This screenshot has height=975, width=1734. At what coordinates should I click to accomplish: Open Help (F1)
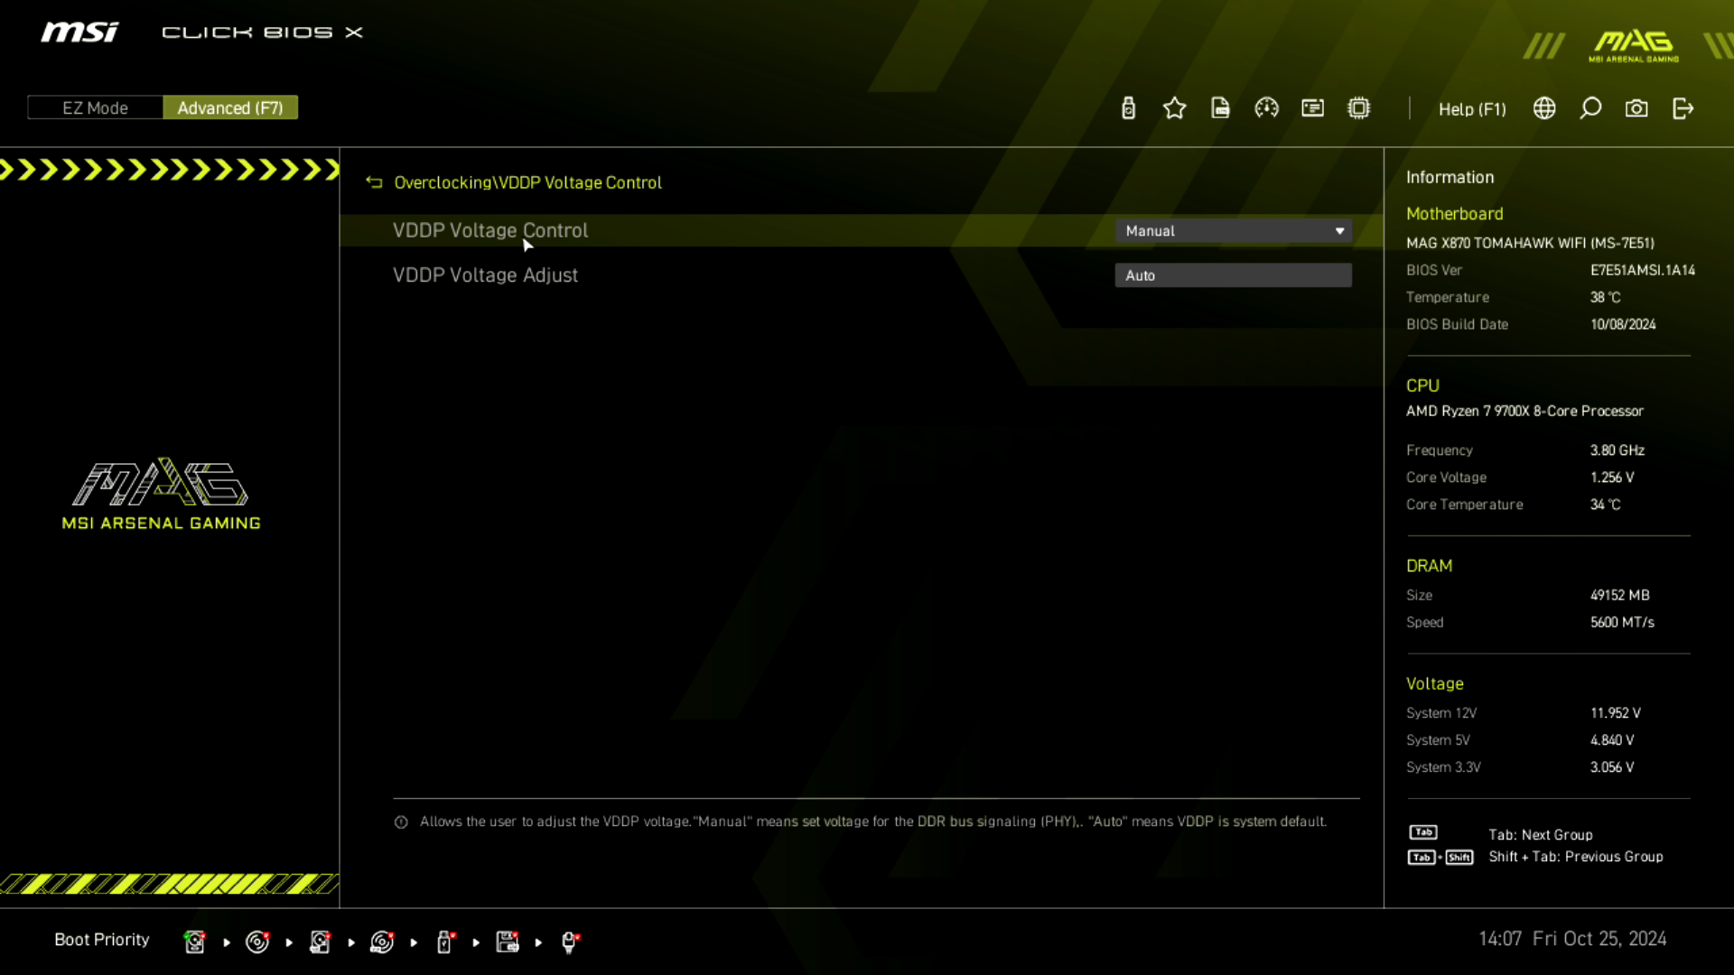pos(1472,109)
